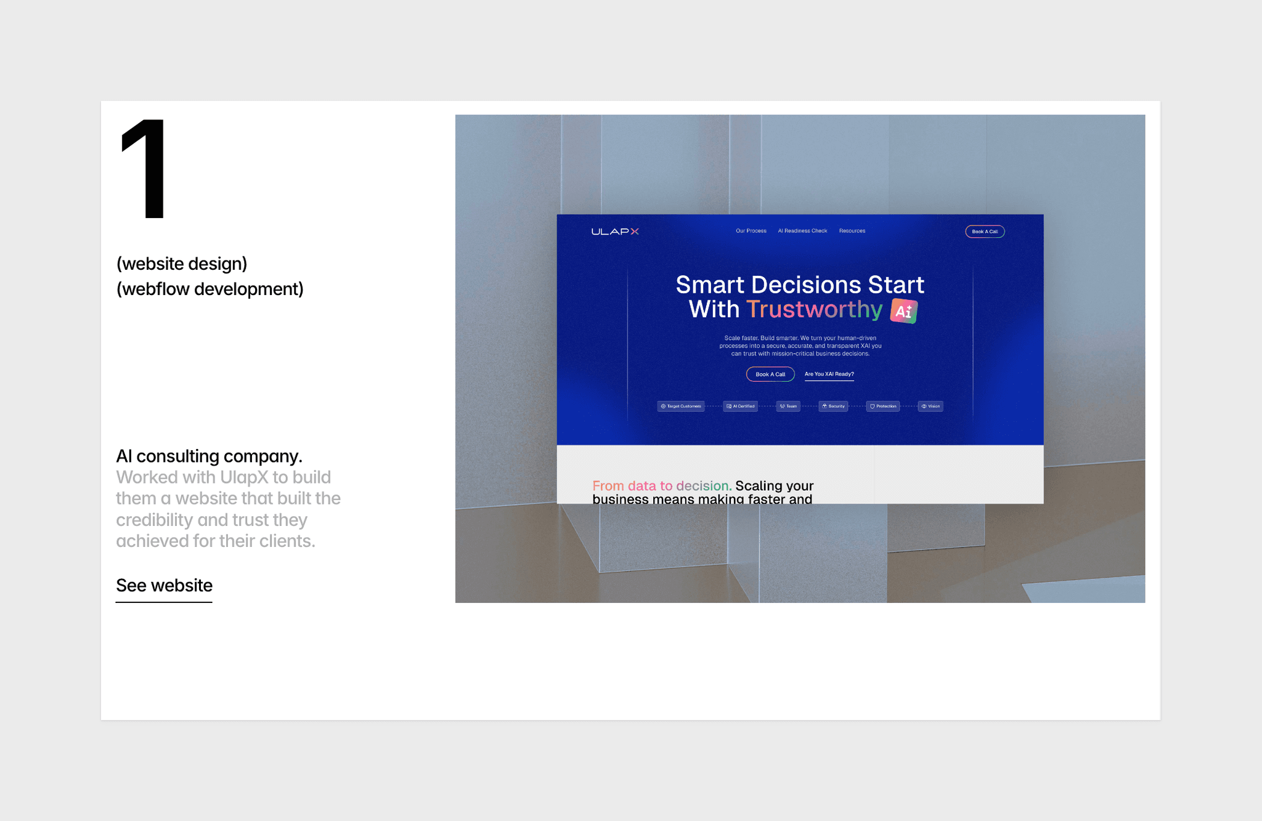Click the AI consulting company heading
Screen dimensions: 1262x821
pyautogui.click(x=209, y=456)
